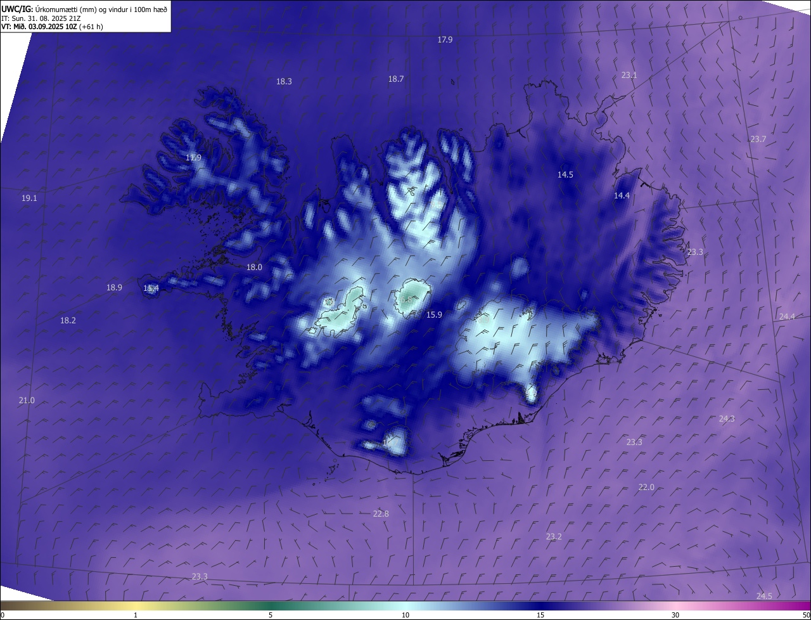811x620 pixels.
Task: Click the 18.2 value label
Action: (68, 320)
